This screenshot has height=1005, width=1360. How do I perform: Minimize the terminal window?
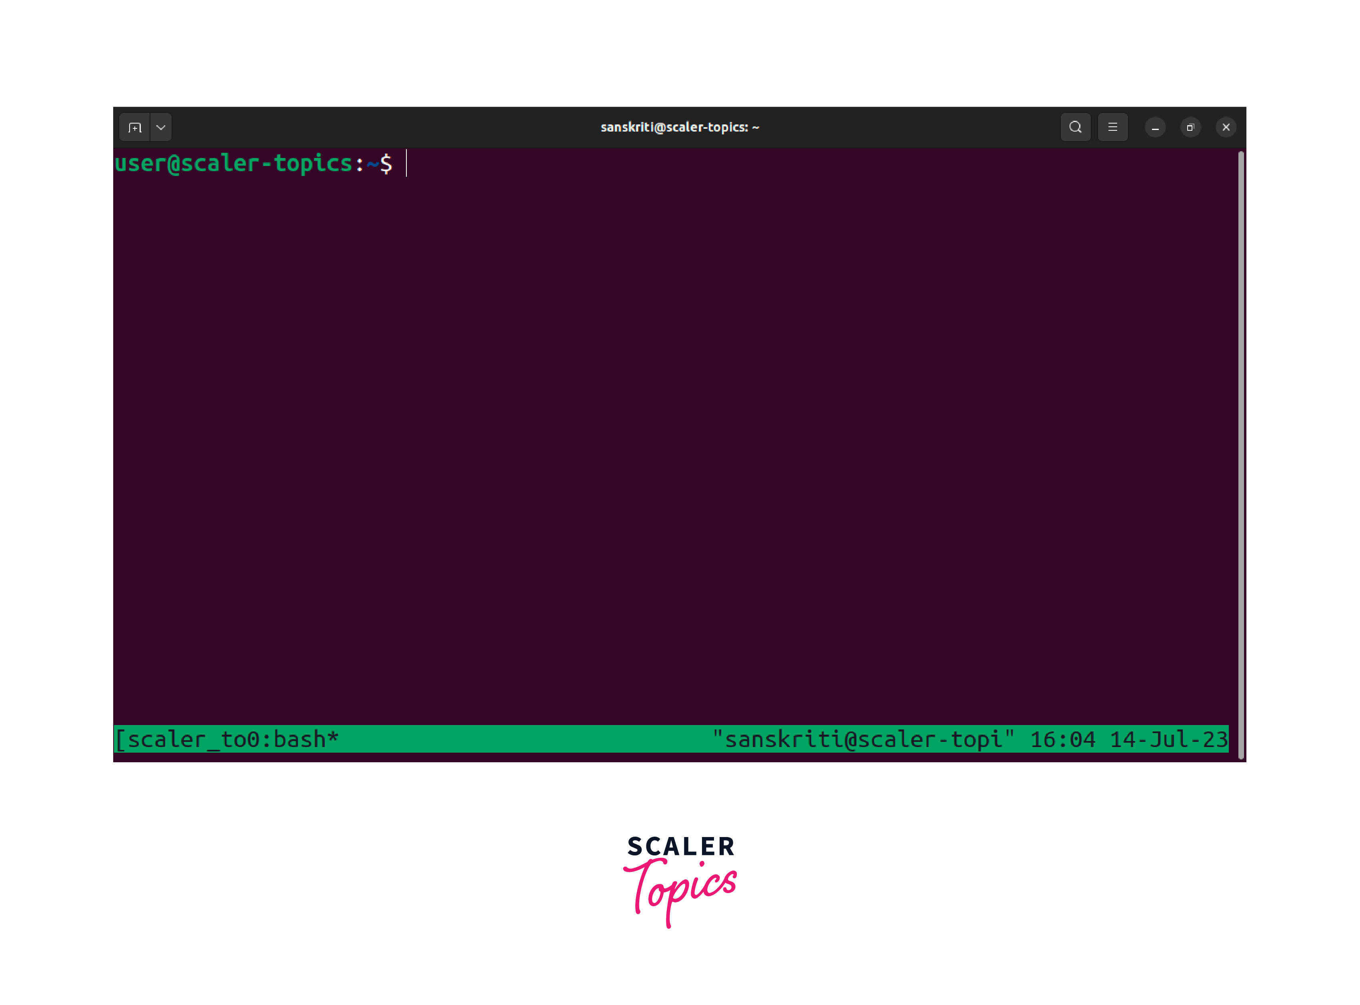point(1155,127)
